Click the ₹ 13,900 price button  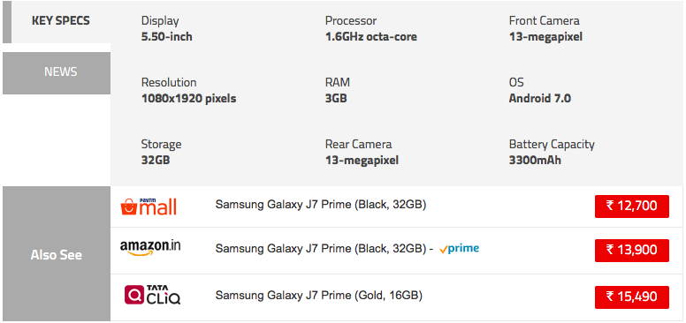632,251
